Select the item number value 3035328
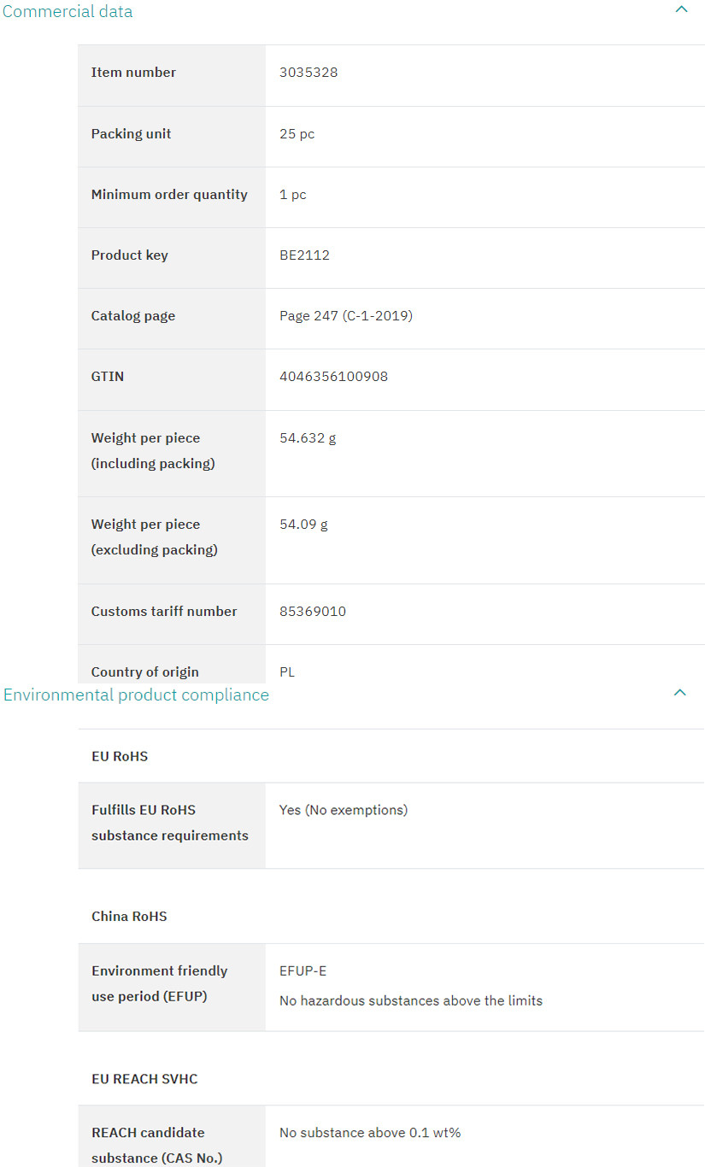705x1167 pixels. [308, 73]
